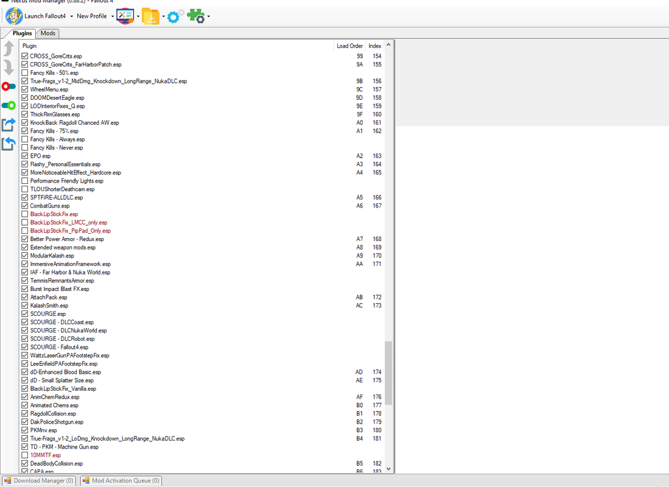Uncheck WheelMenu.esp checkbox
This screenshot has width=669, height=487.
[25, 89]
